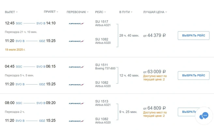Click flight number SU 1511
This screenshot has height=130, width=214.
[x=101, y=65]
